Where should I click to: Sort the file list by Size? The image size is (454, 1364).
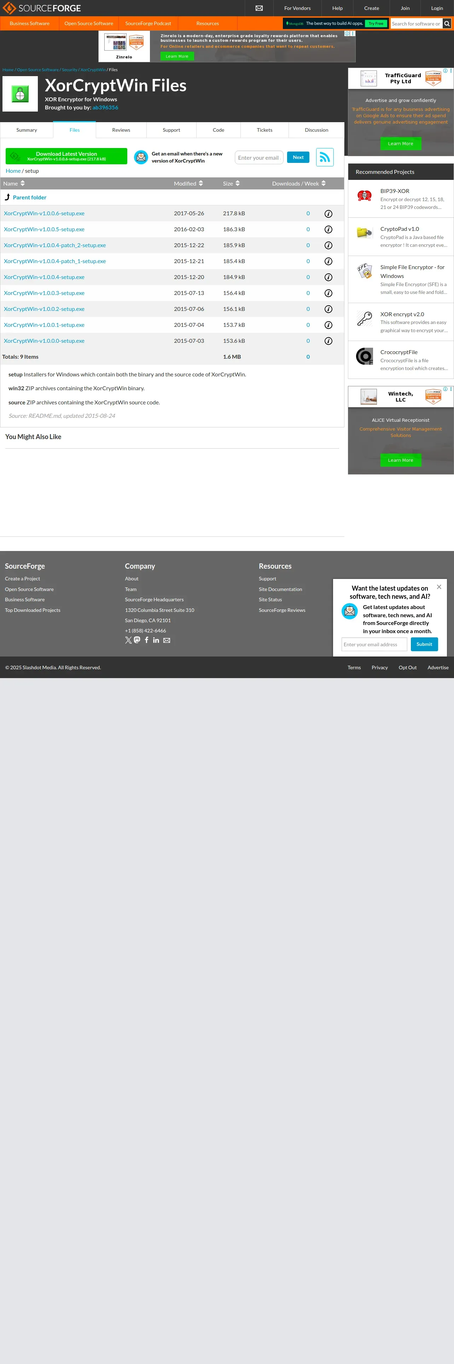[x=232, y=183]
